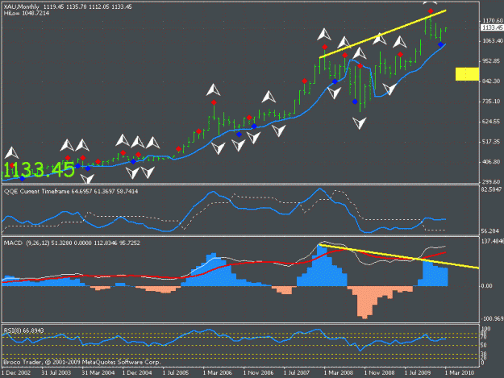Click the 1 Nov 2006 date label
The image size is (504, 378).
point(258,373)
